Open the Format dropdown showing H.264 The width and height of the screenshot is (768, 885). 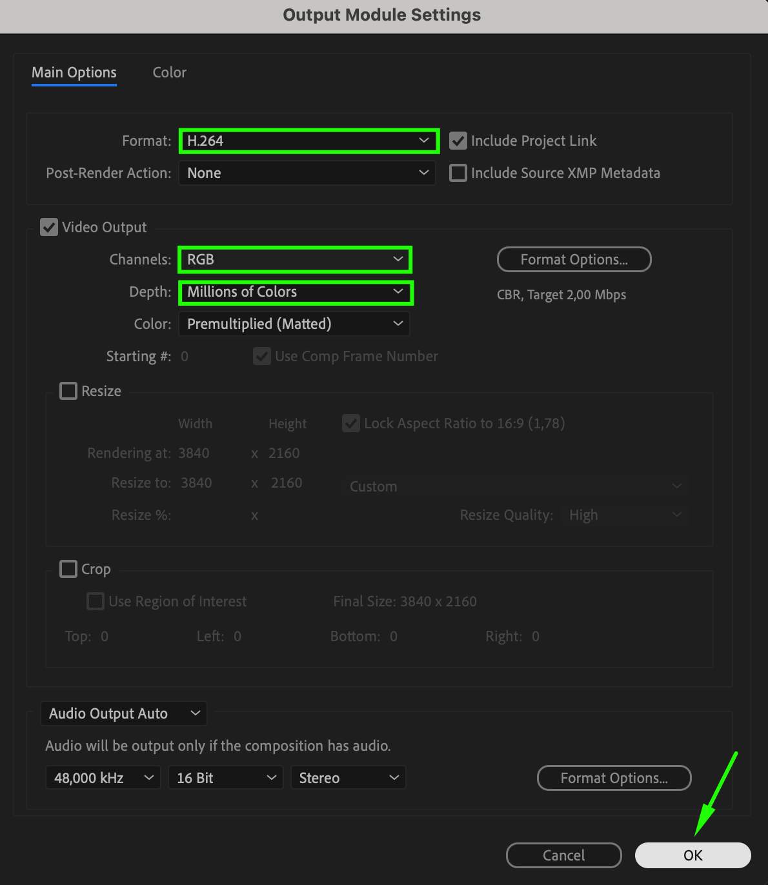pos(308,141)
